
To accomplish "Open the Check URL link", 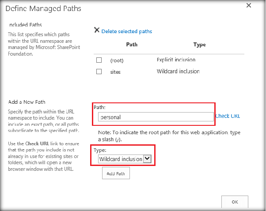I will tap(228, 116).
